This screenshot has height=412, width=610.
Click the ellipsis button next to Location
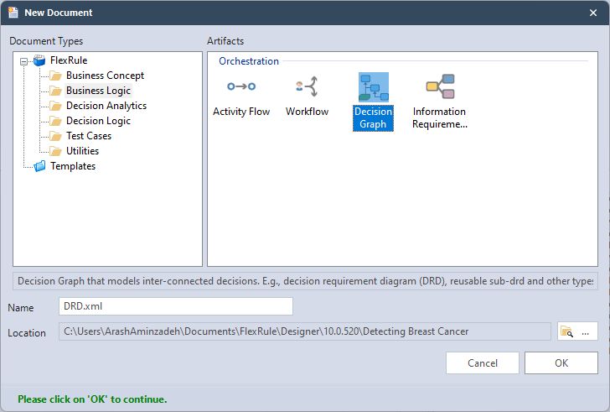(586, 331)
